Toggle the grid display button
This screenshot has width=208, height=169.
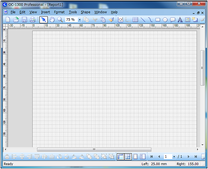[x=128, y=157]
